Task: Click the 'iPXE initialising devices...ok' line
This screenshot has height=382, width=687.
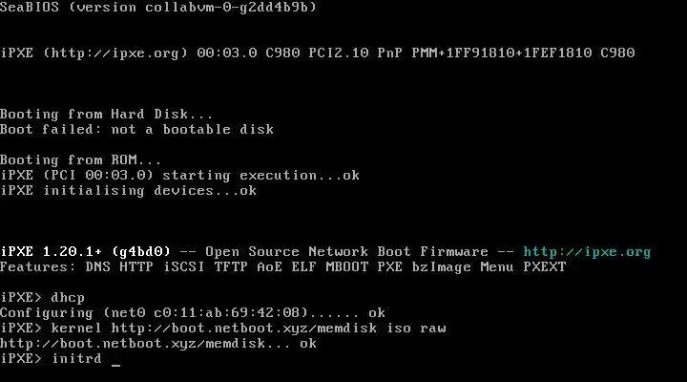Action: click(x=129, y=191)
